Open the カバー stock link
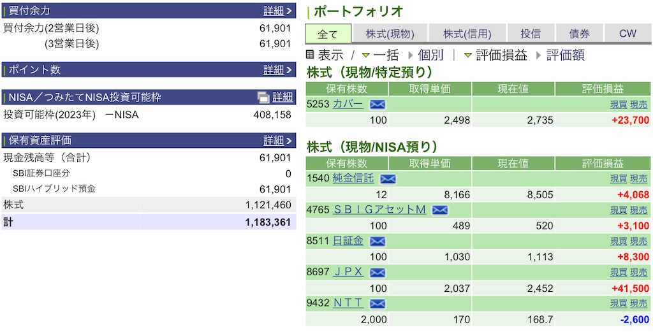The image size is (653, 332). [x=348, y=104]
